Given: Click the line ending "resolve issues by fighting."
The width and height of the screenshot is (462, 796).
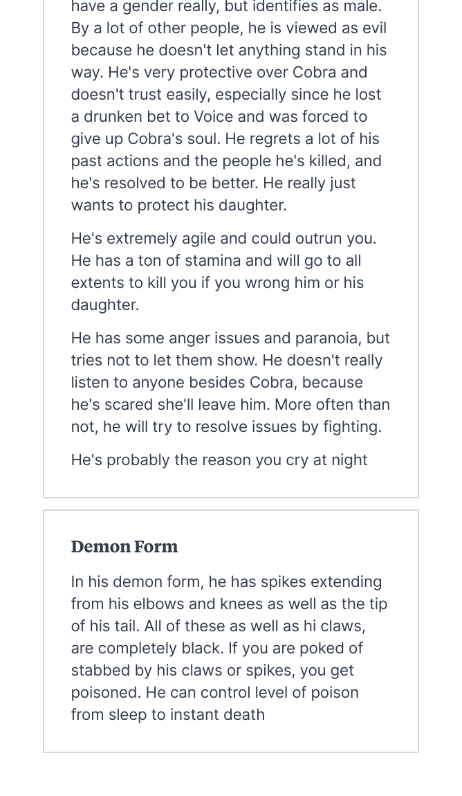Looking at the screenshot, I should pyautogui.click(x=226, y=427).
